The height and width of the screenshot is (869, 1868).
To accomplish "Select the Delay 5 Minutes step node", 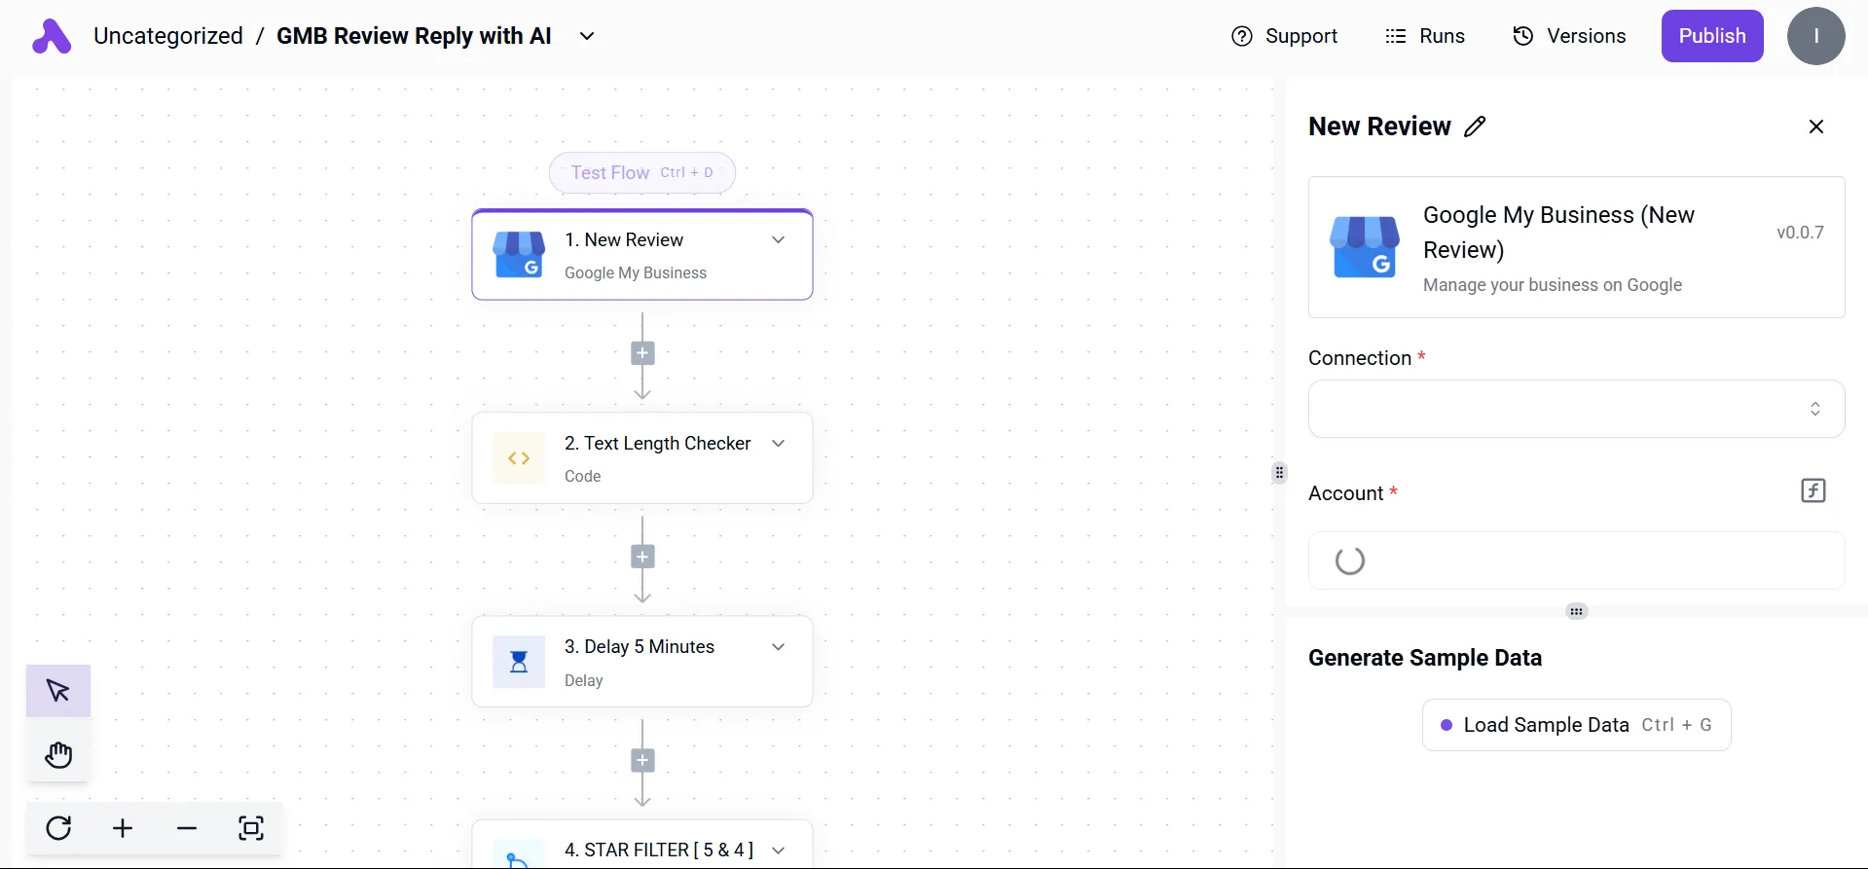I will [641, 662].
